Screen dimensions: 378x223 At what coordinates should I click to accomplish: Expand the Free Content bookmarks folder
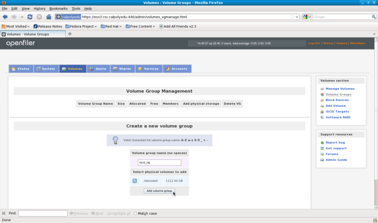(x=140, y=26)
